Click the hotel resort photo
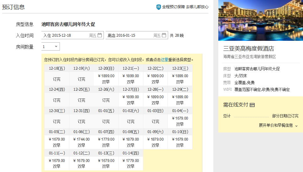Screen dimensions: 303x172 coord(260,20)
